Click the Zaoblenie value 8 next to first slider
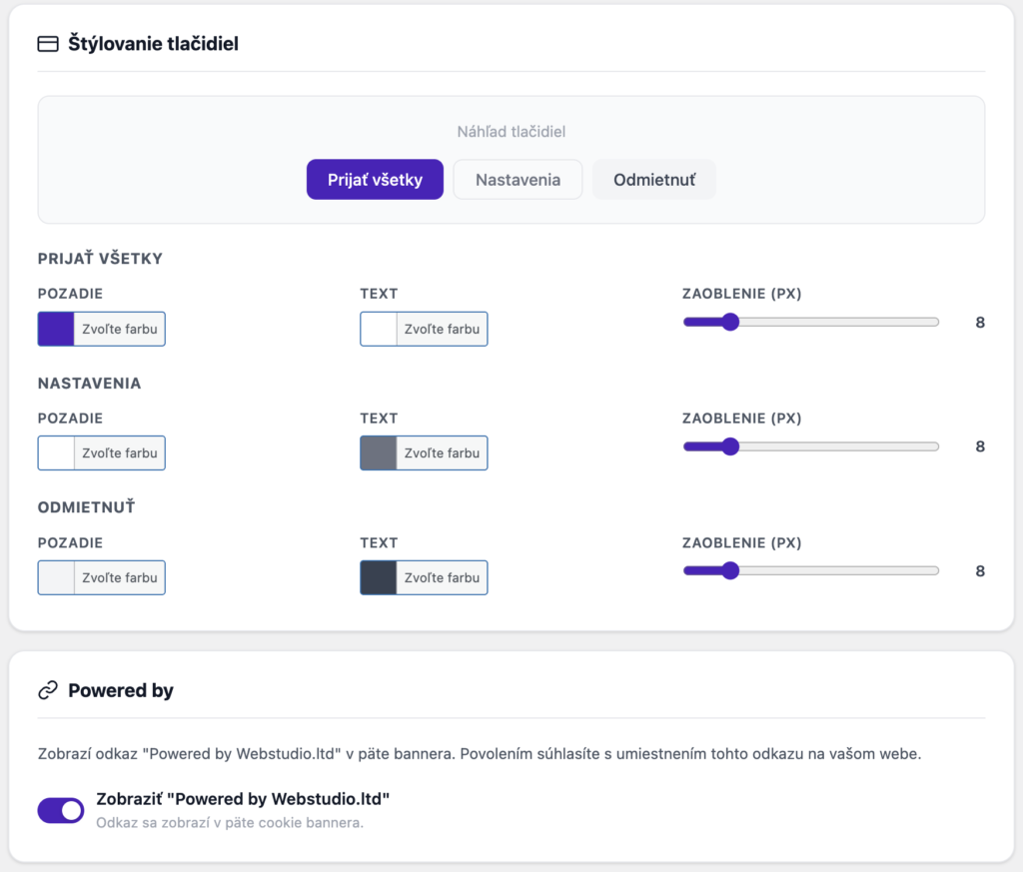The image size is (1023, 872). pyautogui.click(x=980, y=322)
